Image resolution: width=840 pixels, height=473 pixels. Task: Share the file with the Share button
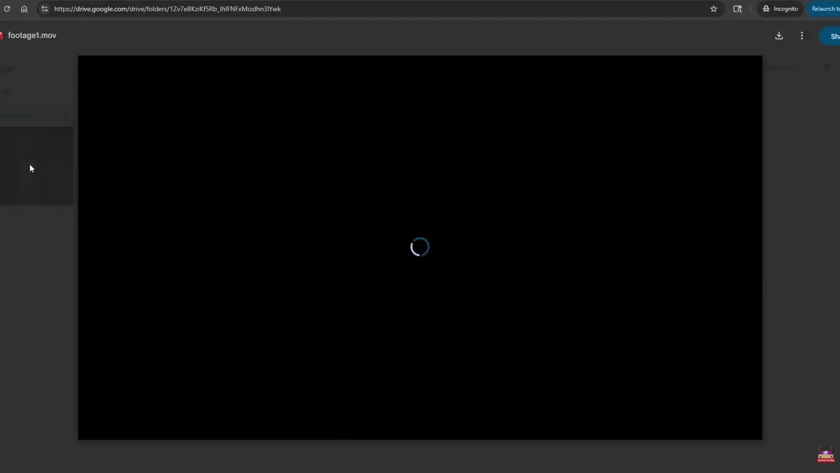(831, 36)
